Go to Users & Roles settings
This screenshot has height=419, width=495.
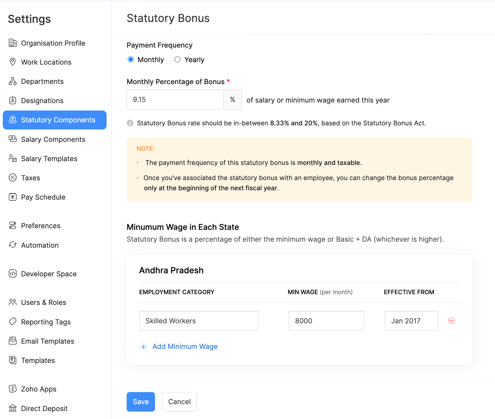43,302
